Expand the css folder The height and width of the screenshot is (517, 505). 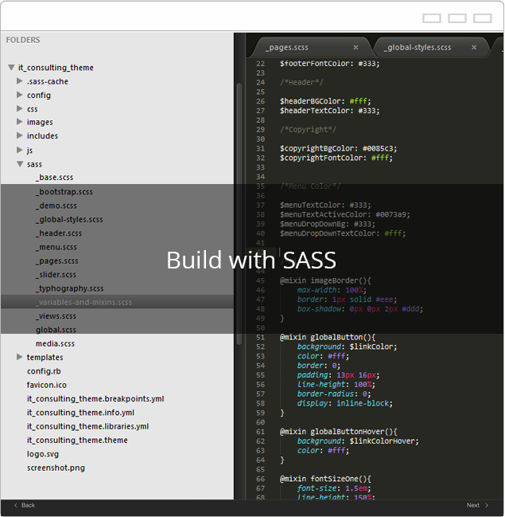point(20,108)
